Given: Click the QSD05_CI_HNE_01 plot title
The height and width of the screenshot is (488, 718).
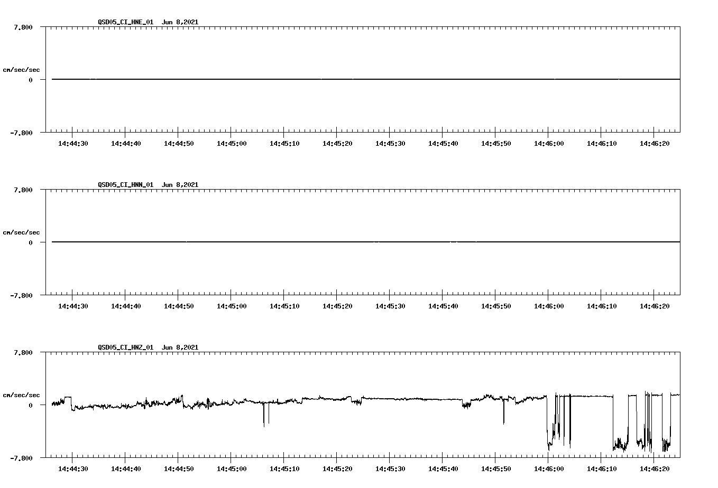Looking at the screenshot, I should [126, 22].
